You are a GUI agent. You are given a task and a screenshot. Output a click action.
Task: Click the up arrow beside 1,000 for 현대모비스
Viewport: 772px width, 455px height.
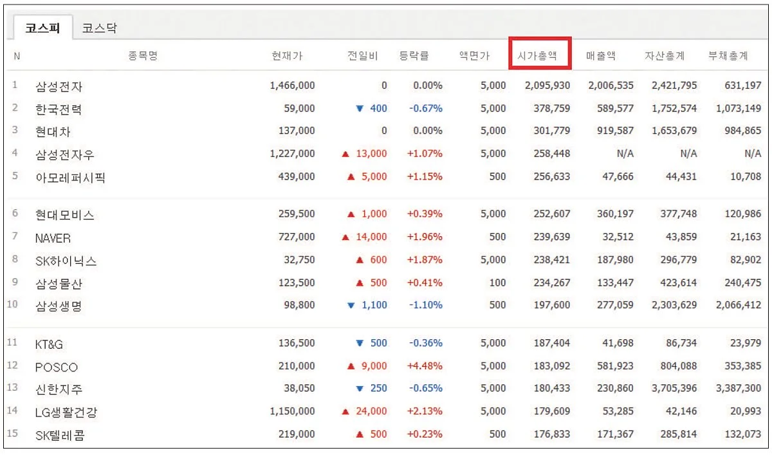[351, 215]
